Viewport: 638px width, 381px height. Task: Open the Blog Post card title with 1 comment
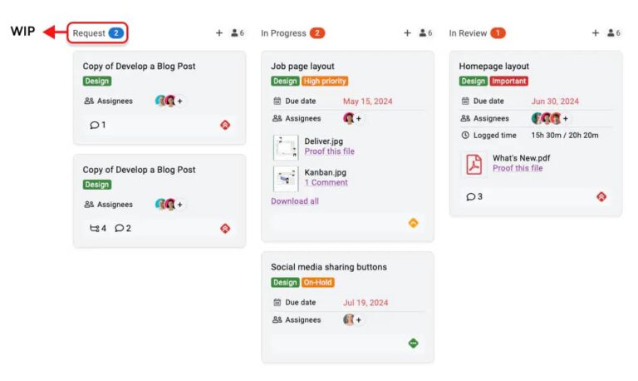(x=140, y=66)
